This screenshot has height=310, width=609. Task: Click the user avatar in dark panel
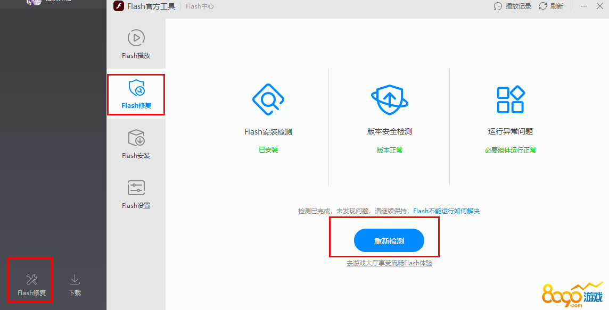pyautogui.click(x=34, y=2)
